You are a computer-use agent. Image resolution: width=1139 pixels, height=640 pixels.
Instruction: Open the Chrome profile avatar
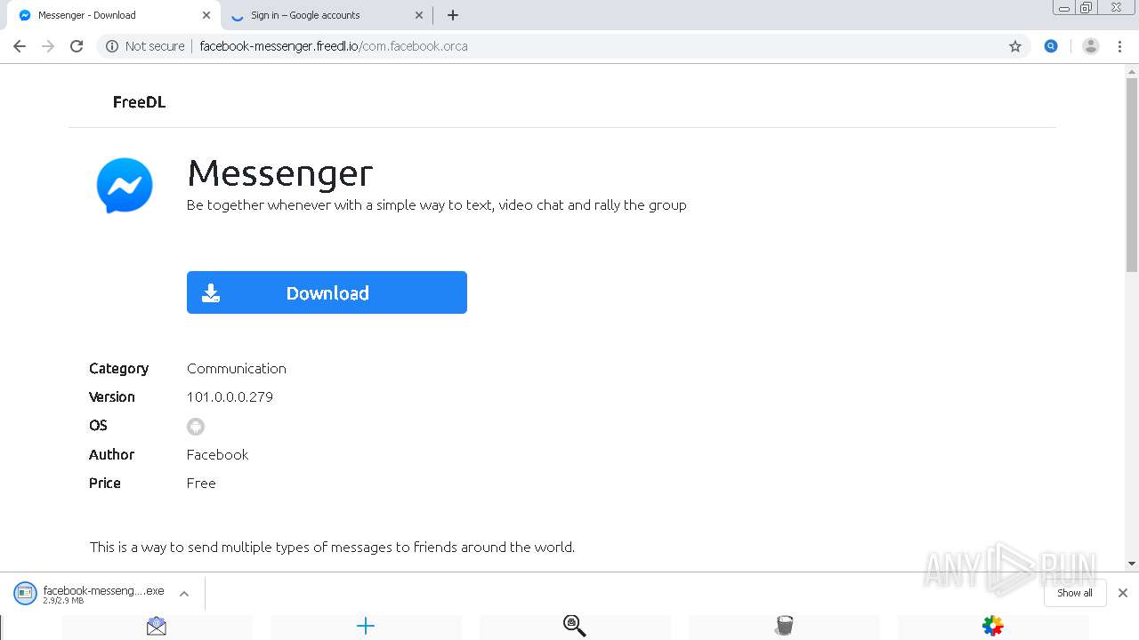(1091, 46)
